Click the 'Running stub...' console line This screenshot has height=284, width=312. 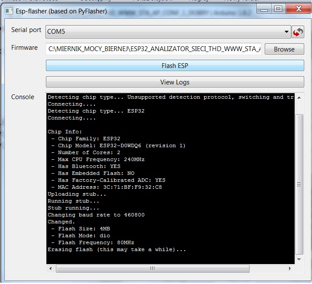tap(73, 201)
